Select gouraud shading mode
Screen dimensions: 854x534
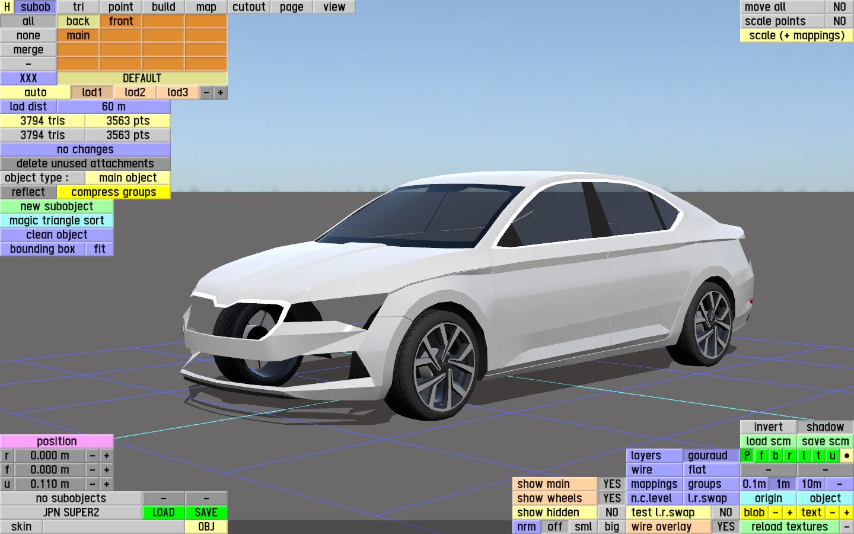[711, 456]
